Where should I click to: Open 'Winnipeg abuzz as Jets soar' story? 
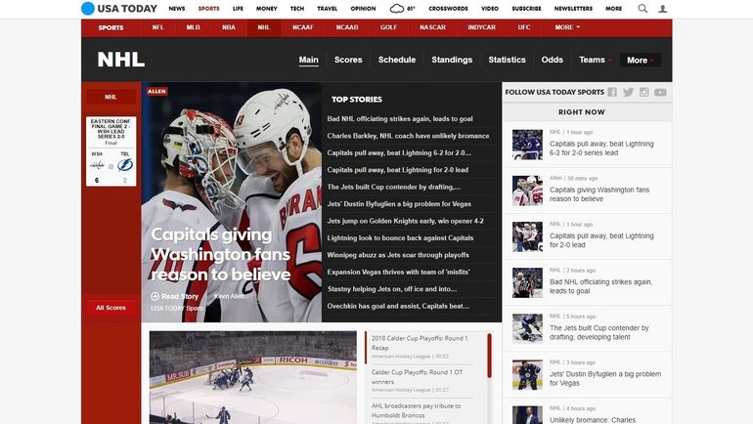click(398, 255)
